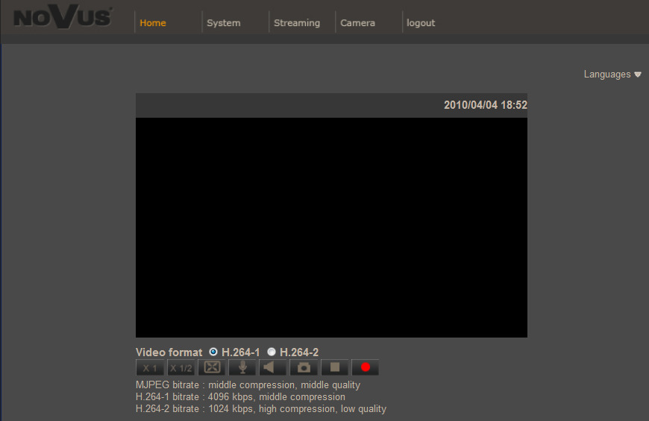Screen dimensions: 649x421
Task: Click the live video display area
Action: pyautogui.click(x=331, y=227)
